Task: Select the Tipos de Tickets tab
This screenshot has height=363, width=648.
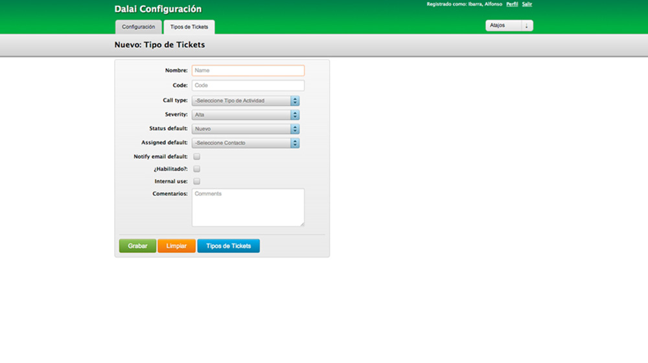Action: point(189,27)
